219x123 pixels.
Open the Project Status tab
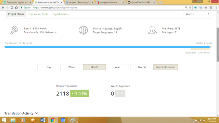coord(16,14)
